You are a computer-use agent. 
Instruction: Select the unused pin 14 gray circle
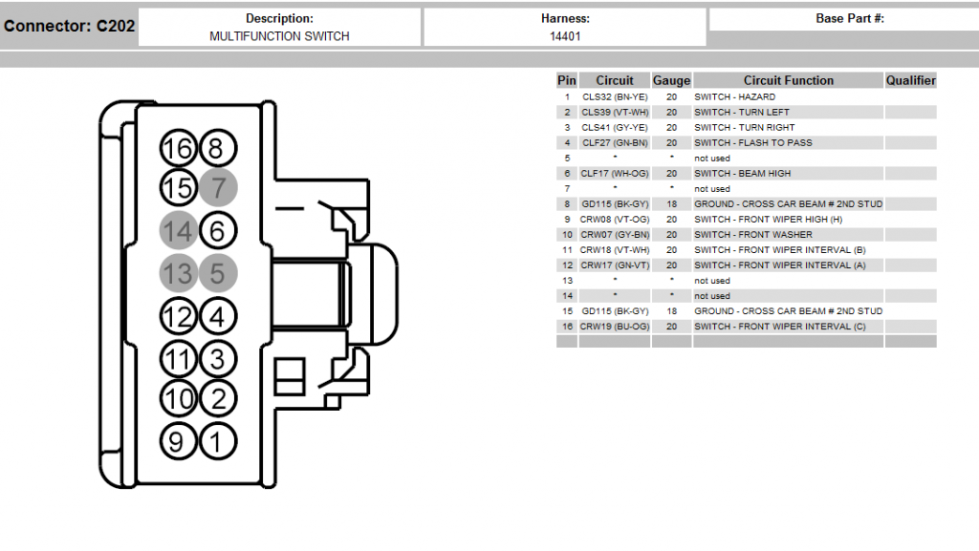tap(178, 230)
